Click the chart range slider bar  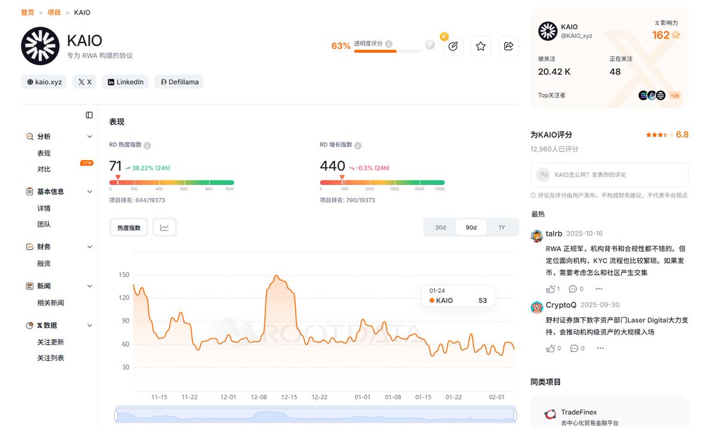coord(315,416)
